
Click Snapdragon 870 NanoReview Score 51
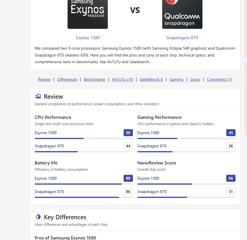point(231,192)
